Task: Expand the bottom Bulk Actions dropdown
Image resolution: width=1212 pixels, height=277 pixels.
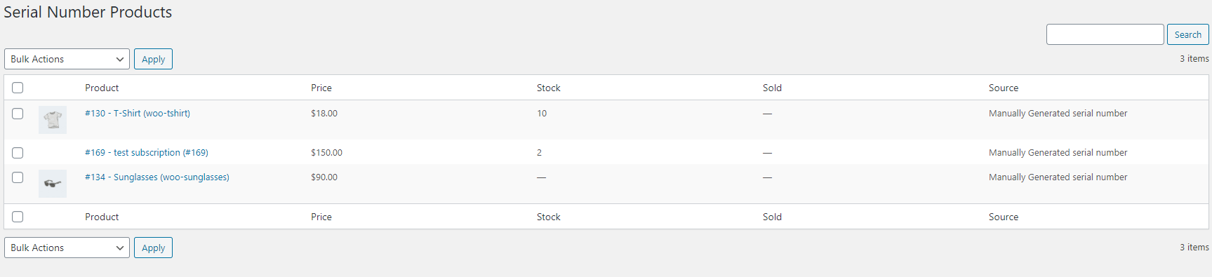Action: 67,248
